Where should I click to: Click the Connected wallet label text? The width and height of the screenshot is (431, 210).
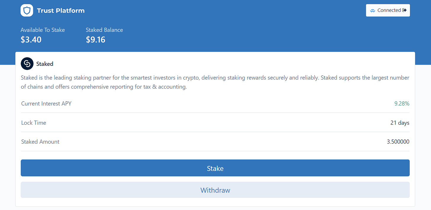point(389,10)
